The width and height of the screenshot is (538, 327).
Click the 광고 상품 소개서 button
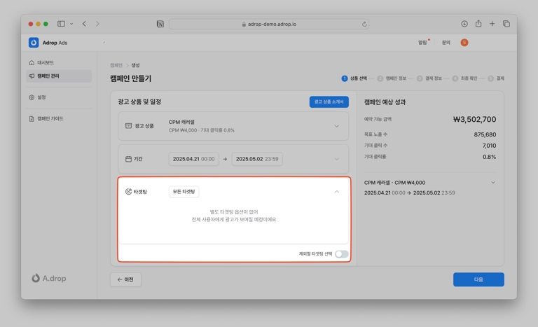(329, 102)
